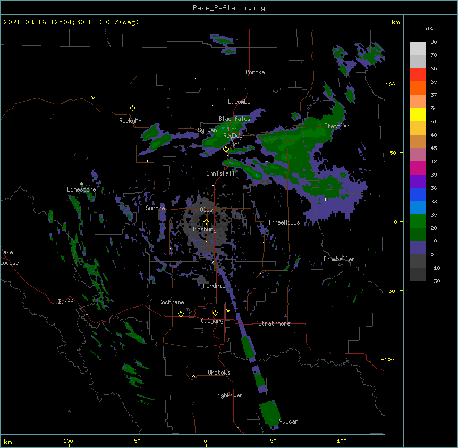
Task: Click the Strathmore city label
Action: pyautogui.click(x=274, y=323)
